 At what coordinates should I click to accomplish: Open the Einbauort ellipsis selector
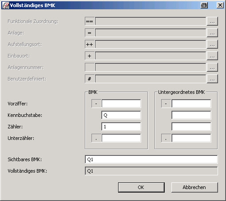(x=212, y=56)
